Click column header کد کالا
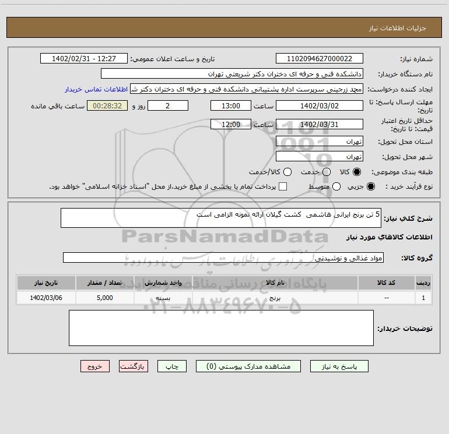Screen dimensions: 449x434 click(x=386, y=283)
